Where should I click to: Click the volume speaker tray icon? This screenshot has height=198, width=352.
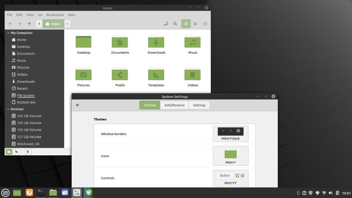(331, 193)
